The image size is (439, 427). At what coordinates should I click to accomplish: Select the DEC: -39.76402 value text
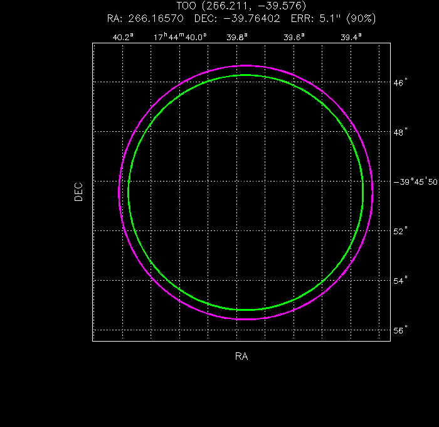237,18
